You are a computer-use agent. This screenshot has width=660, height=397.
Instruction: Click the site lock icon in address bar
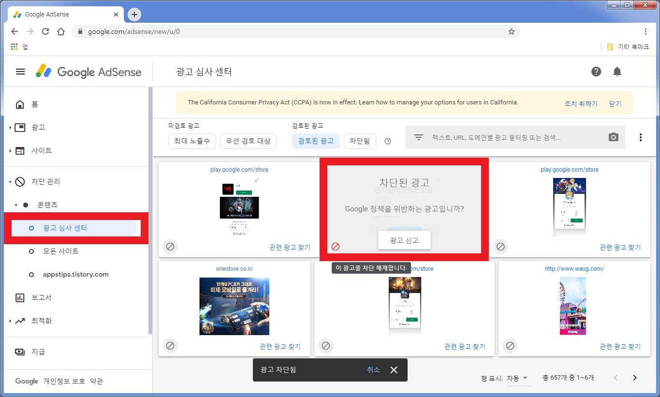tap(80, 31)
